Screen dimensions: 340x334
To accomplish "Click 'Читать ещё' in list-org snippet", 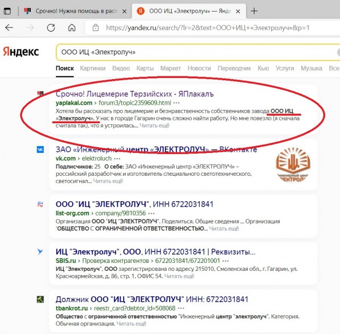I will coord(224,228).
